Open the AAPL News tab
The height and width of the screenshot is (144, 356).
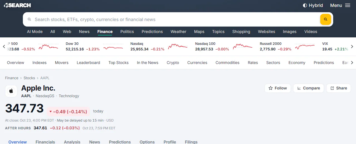click(x=95, y=142)
